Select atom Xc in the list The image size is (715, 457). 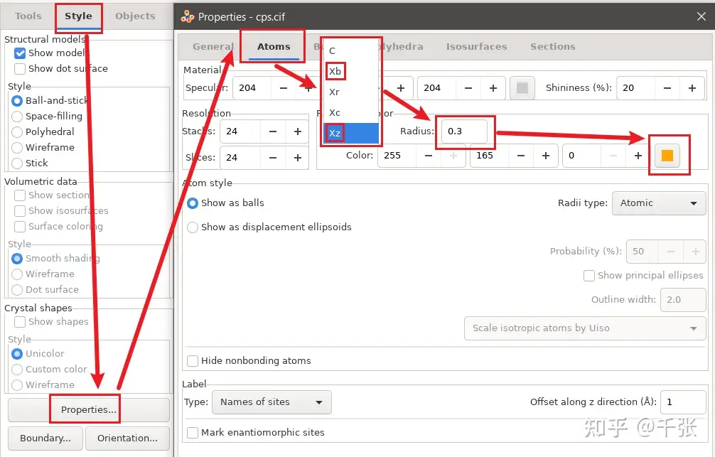tap(350, 113)
